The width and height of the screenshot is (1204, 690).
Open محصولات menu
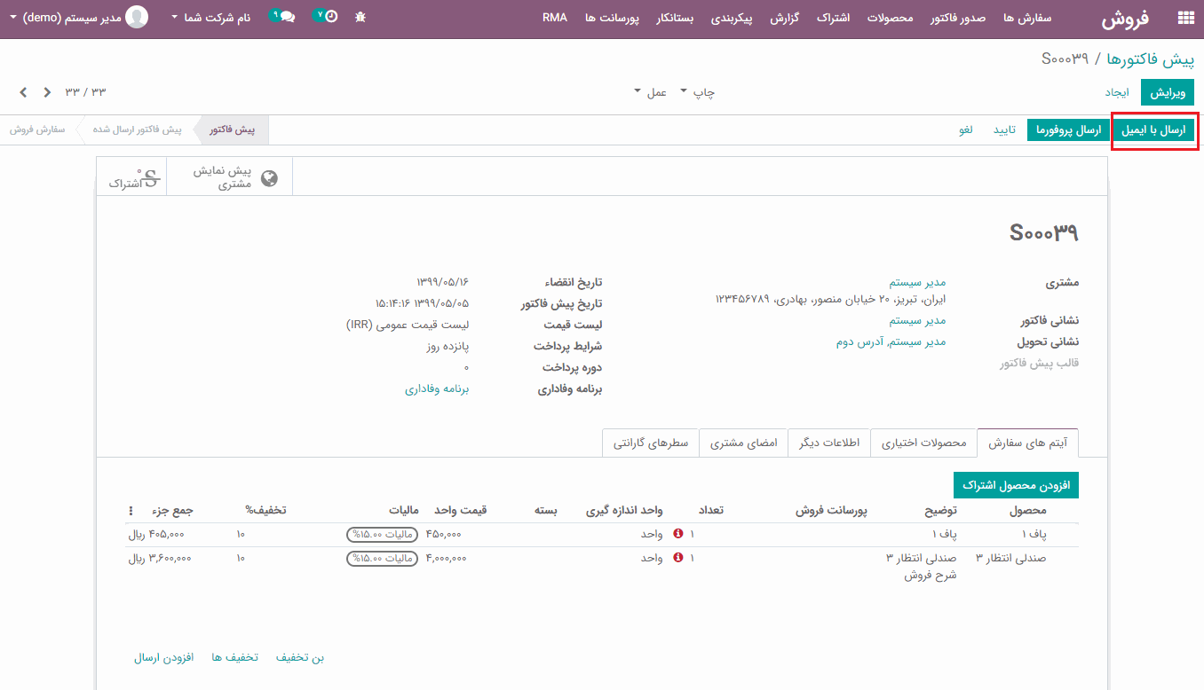pos(890,18)
